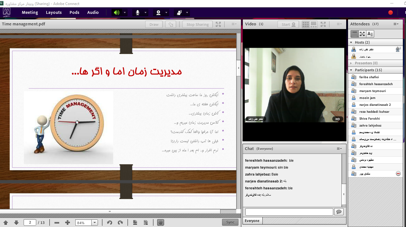
Task: Send chat message with speech bubble button
Action: click(x=339, y=212)
